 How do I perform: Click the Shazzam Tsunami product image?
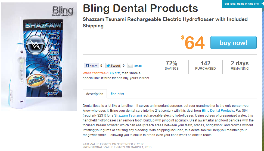39,57
